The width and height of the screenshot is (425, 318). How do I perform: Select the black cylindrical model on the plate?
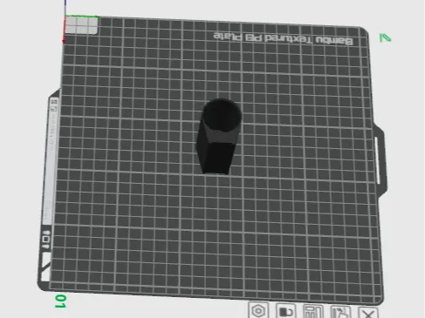(218, 137)
